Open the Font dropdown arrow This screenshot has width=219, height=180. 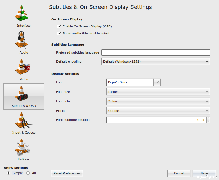click(157, 82)
